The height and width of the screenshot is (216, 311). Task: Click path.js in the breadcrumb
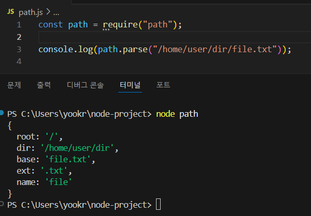click(x=31, y=12)
